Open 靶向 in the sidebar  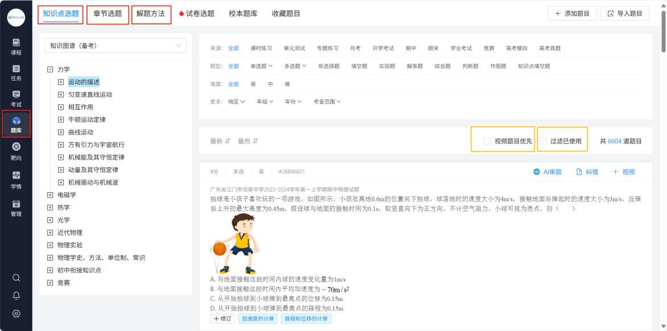click(16, 152)
